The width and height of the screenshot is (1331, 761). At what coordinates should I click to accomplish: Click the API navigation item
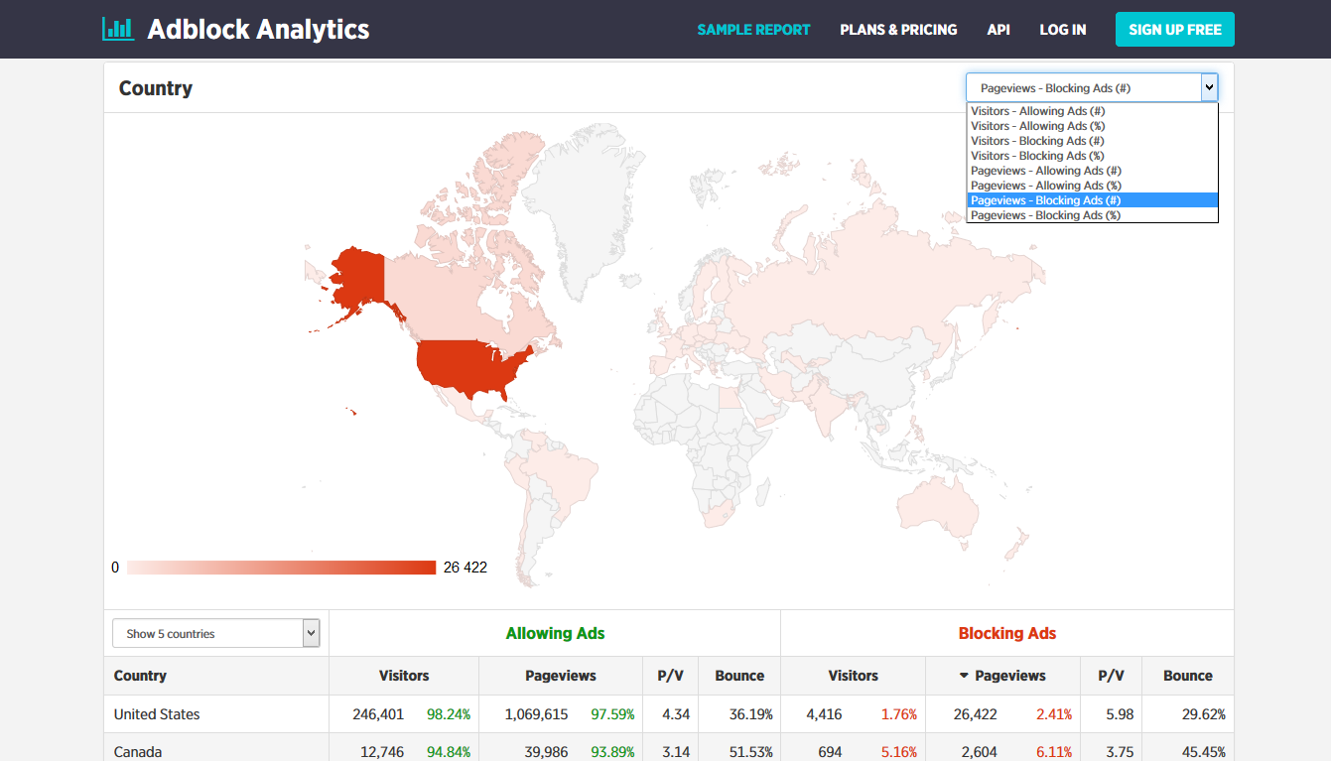point(998,29)
